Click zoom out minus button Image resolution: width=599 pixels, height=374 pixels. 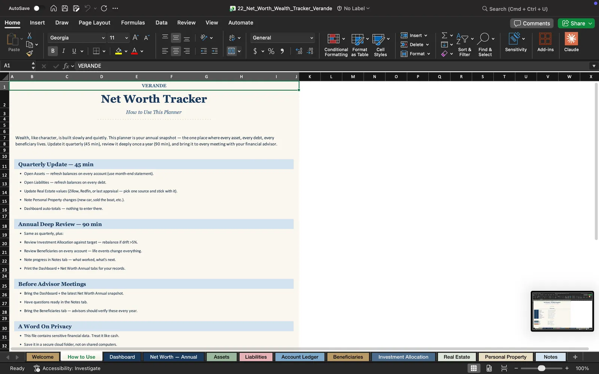[516, 368]
